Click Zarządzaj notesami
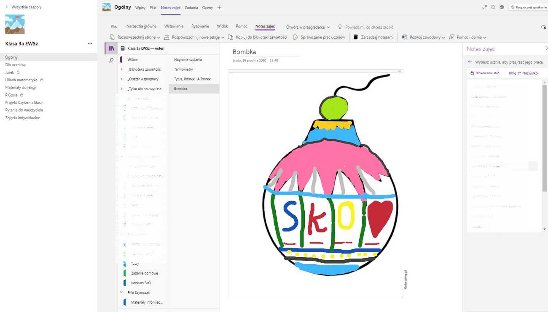This screenshot has width=548, height=312. [373, 37]
